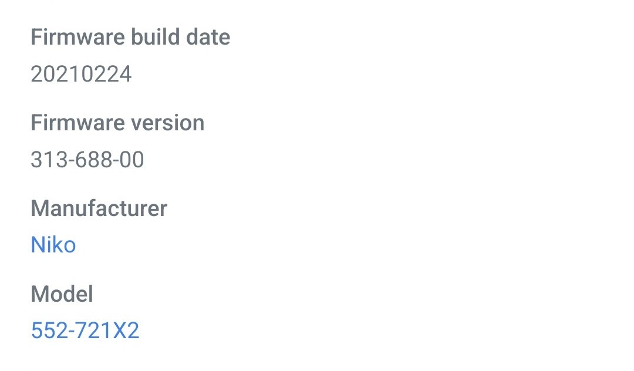Click the Firmware version heading
Screen dimensions: 634x371
[x=117, y=123]
